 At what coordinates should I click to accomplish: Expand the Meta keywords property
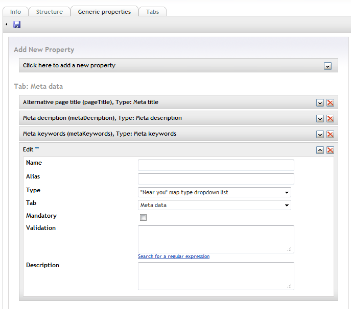[320, 135]
